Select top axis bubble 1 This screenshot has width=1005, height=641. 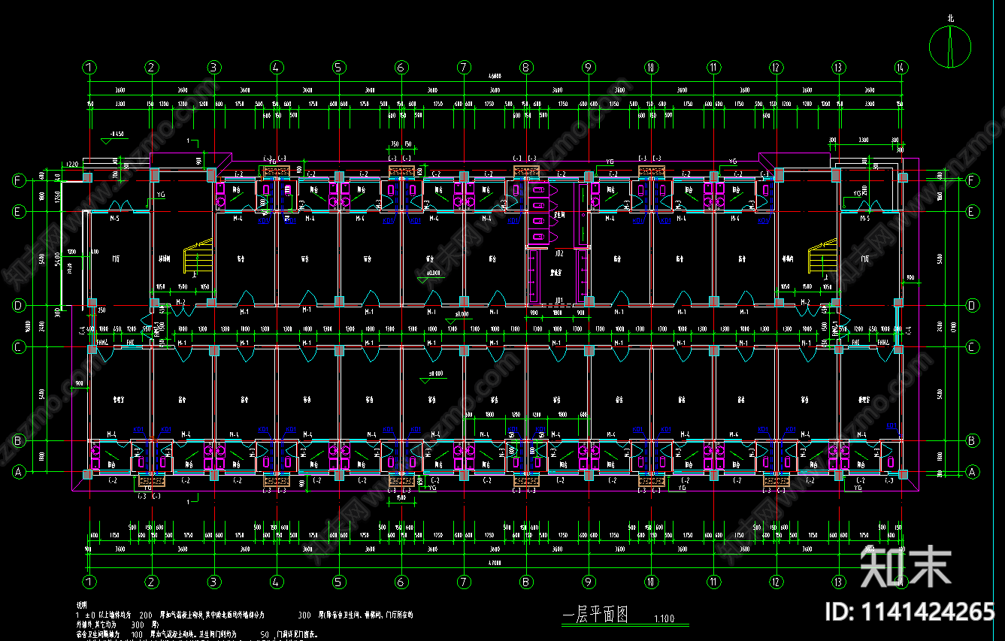click(x=89, y=67)
